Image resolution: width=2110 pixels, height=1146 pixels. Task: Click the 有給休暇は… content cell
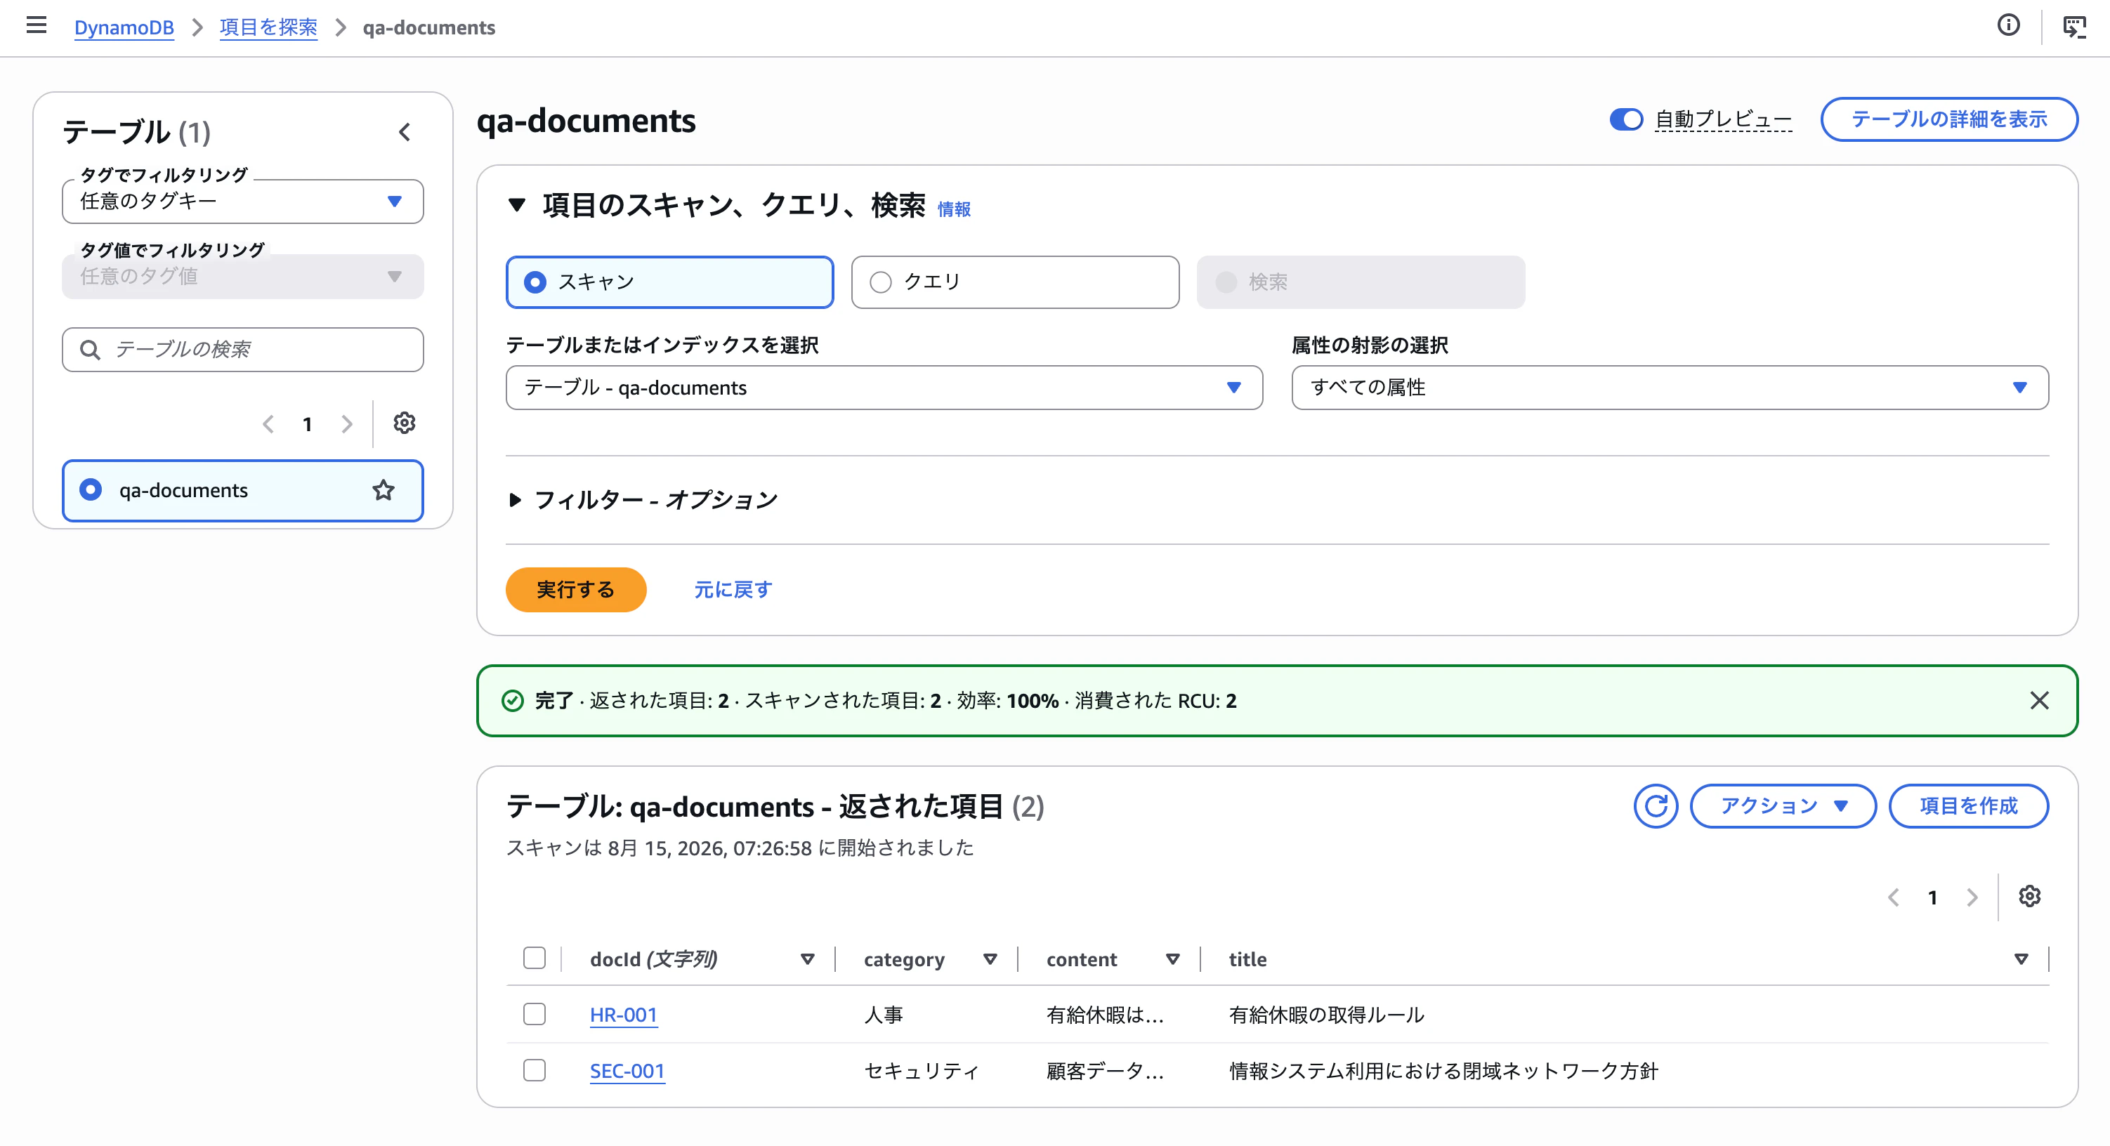coord(1105,1015)
